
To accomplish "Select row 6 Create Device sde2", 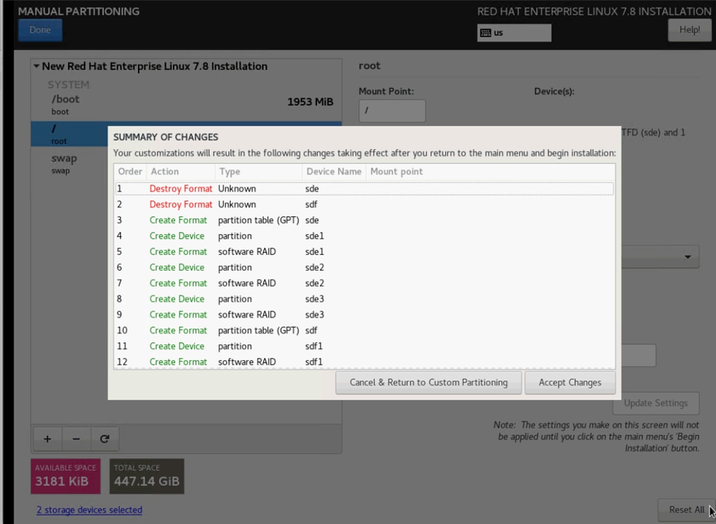I will click(x=364, y=267).
